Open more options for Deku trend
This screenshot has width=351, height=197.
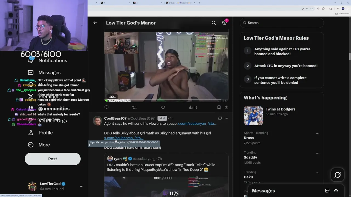[318, 173]
